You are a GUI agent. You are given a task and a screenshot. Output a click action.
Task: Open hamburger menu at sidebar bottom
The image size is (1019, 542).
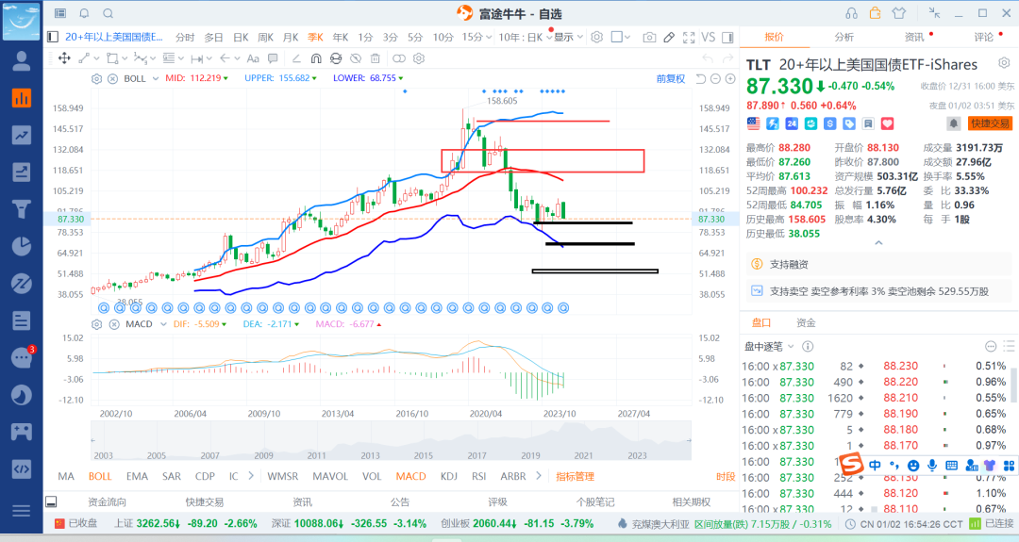coord(22,511)
